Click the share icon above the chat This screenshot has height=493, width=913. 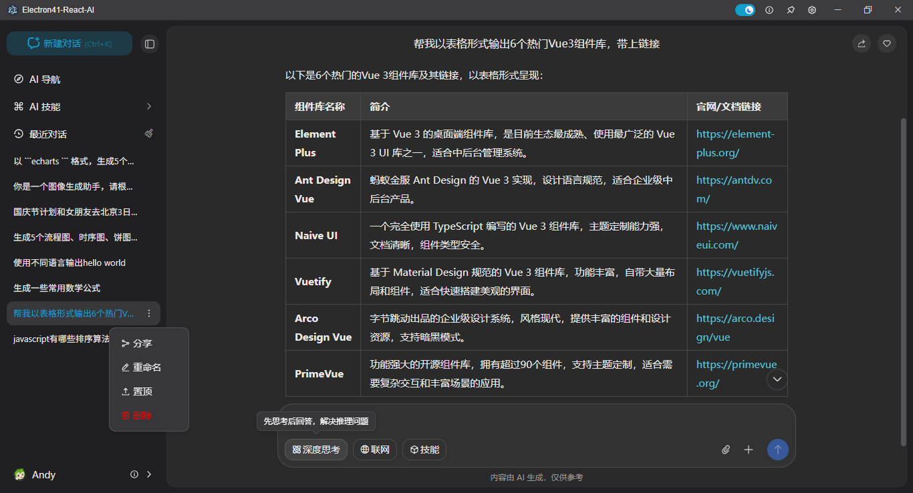862,43
